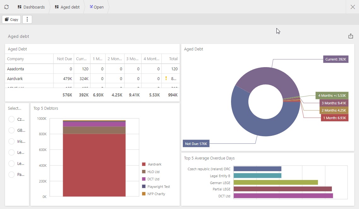The image size is (359, 209).
Task: Open the three-dot more options menu
Action: (27, 20)
